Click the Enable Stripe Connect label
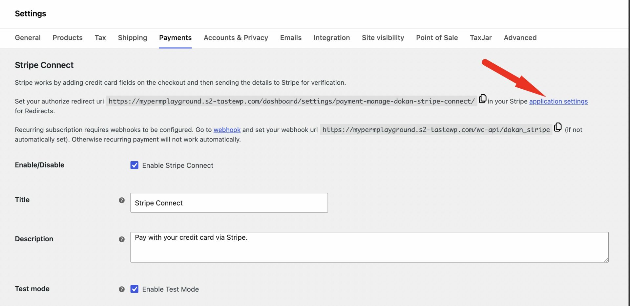The width and height of the screenshot is (630, 306). click(x=178, y=165)
